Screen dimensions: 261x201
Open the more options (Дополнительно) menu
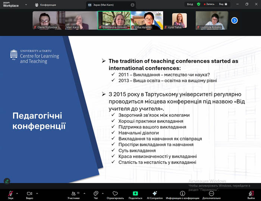coord(211,193)
